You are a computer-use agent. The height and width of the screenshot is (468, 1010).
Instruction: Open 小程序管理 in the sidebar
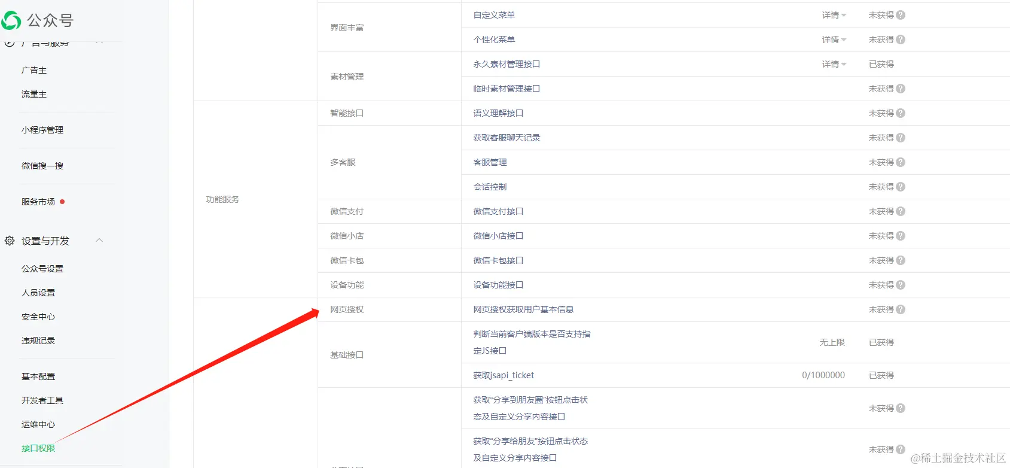coord(42,130)
